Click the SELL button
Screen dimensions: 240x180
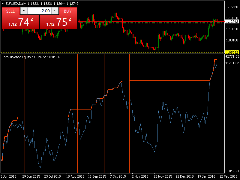[x=10, y=11]
